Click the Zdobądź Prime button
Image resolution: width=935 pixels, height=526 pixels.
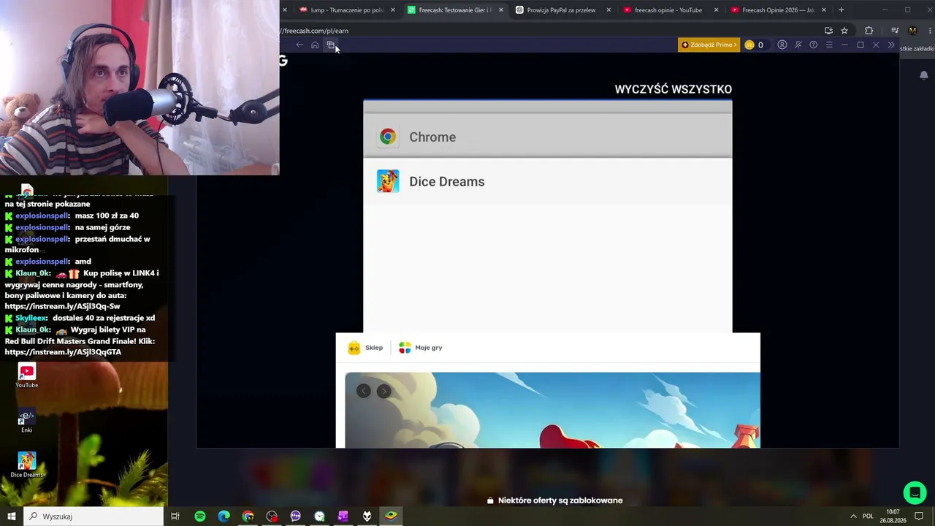point(709,45)
